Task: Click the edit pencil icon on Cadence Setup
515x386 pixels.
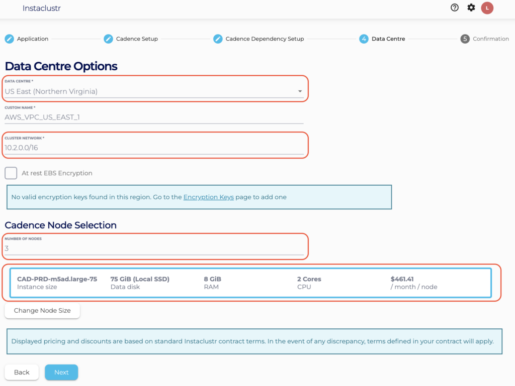Action: click(x=108, y=39)
